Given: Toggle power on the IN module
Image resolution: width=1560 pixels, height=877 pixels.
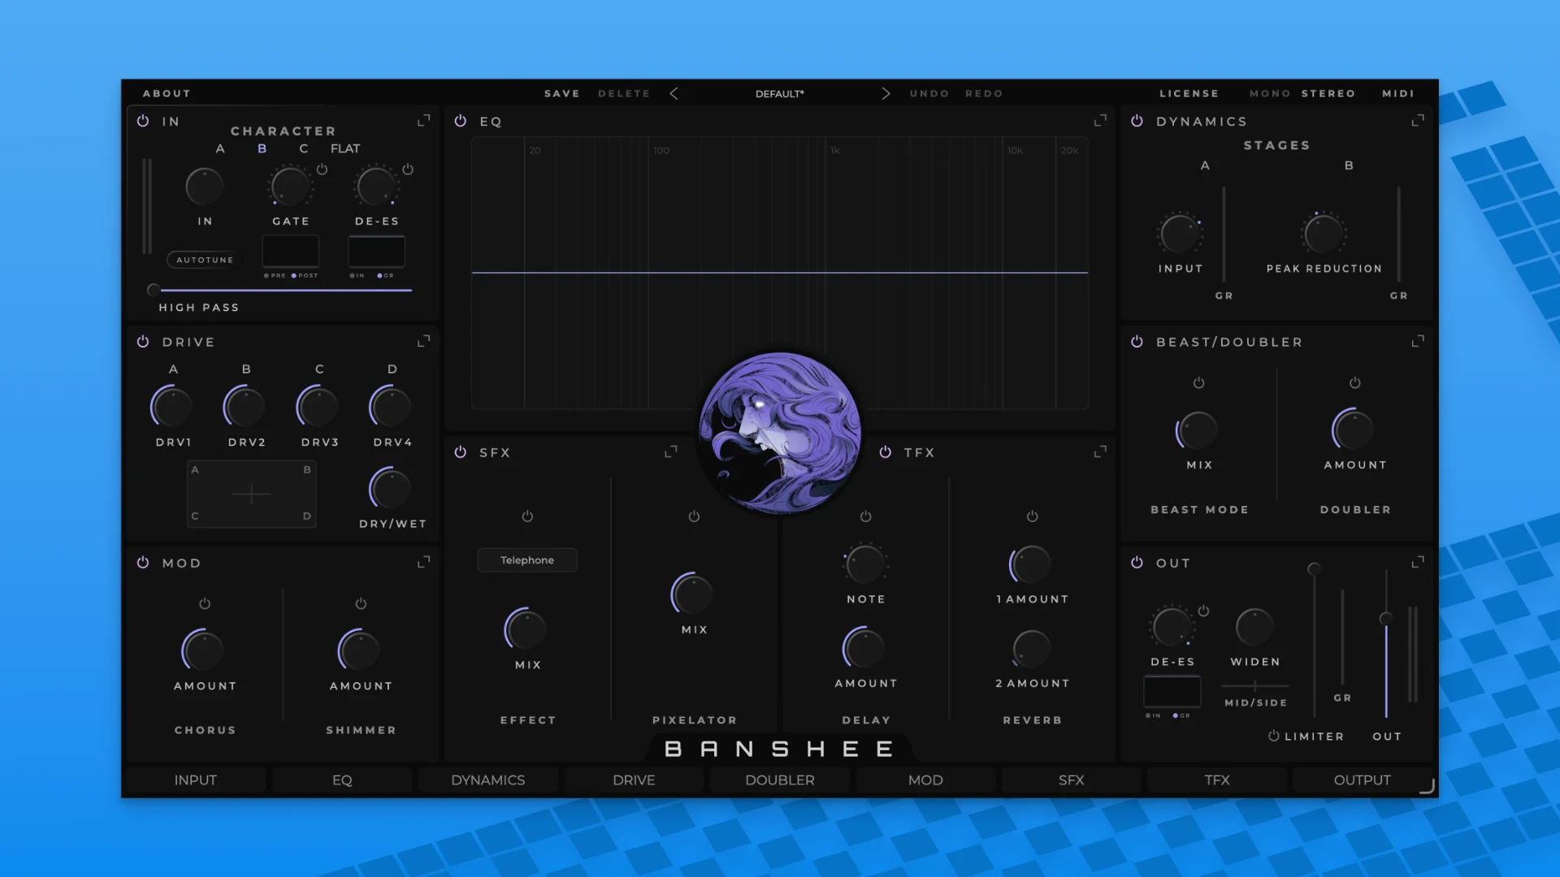Looking at the screenshot, I should pos(144,120).
